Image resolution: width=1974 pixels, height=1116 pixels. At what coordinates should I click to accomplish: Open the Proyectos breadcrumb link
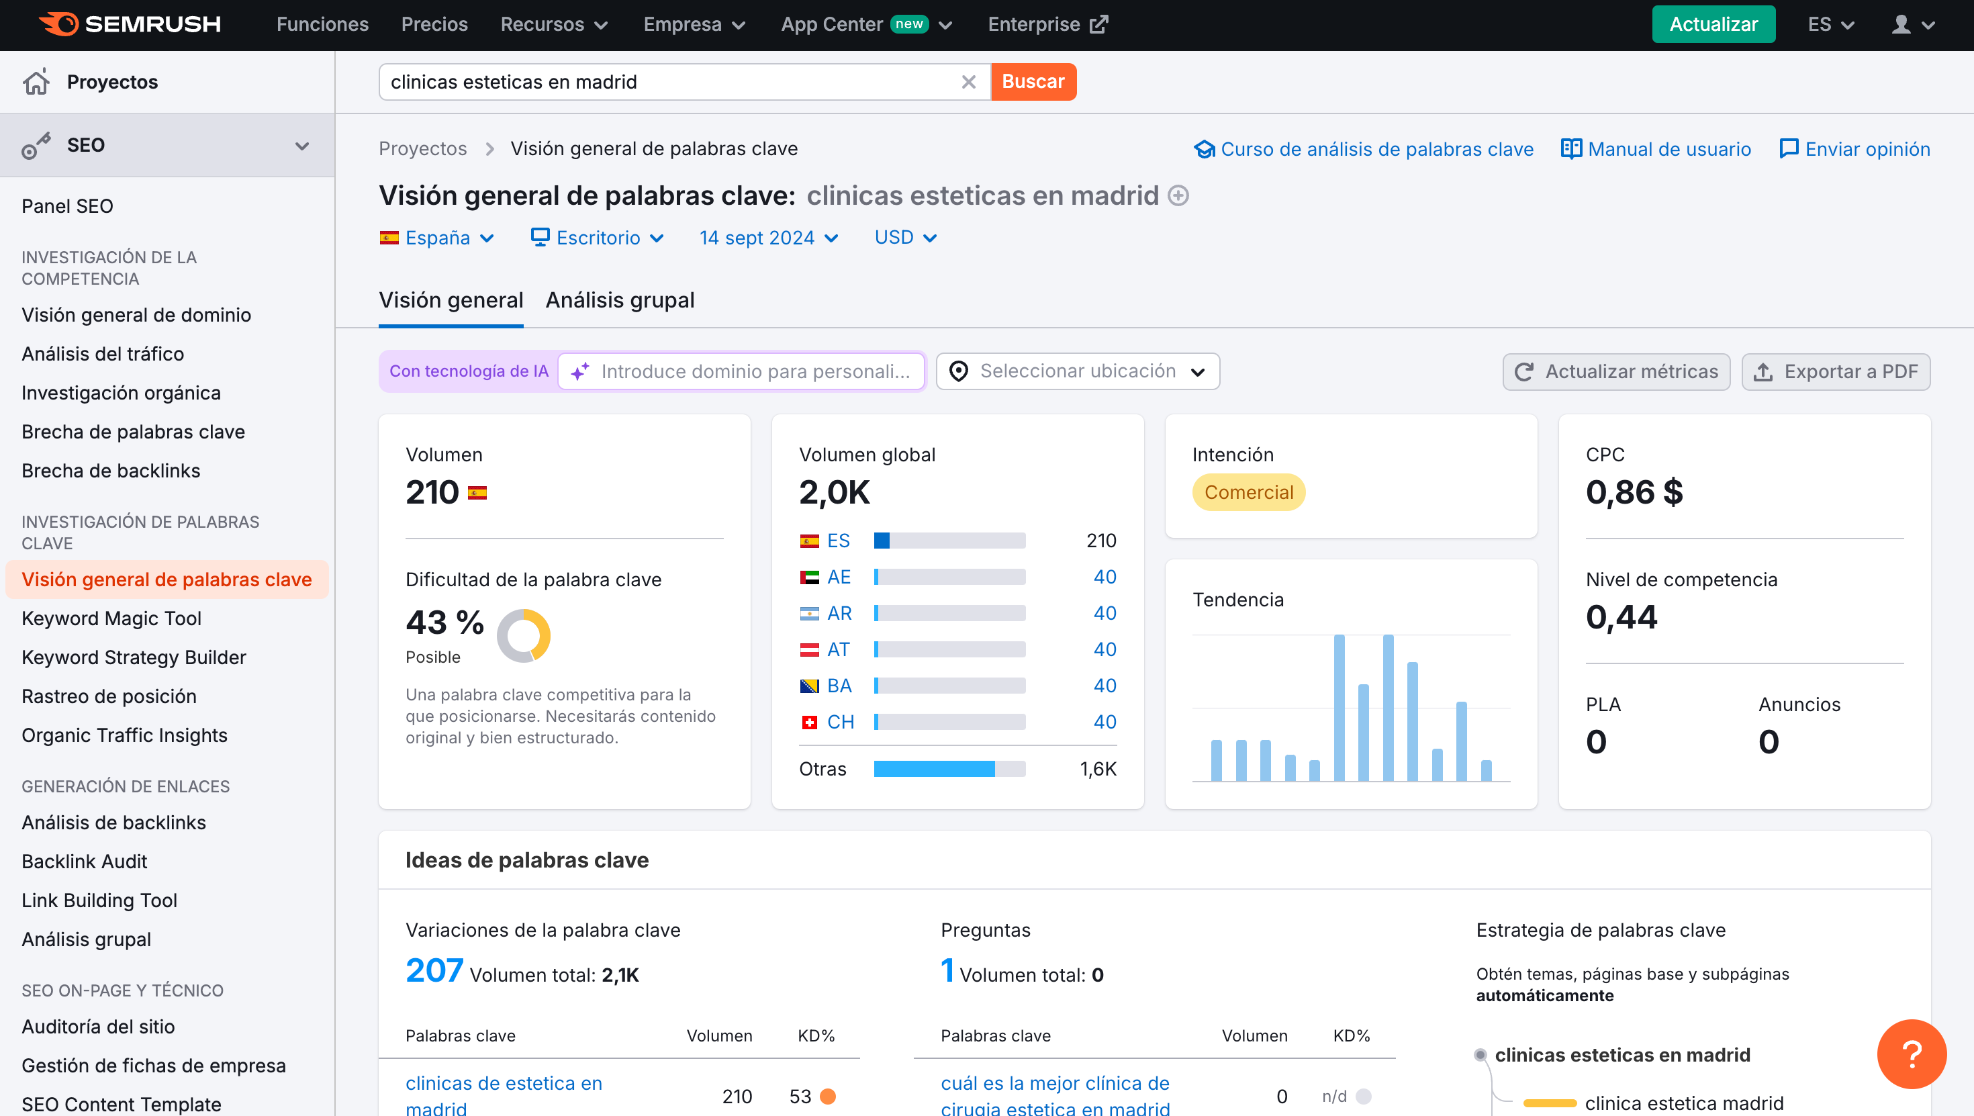coord(422,148)
